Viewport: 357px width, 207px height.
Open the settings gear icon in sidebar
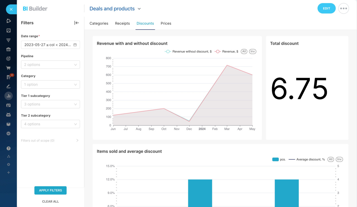(8, 165)
